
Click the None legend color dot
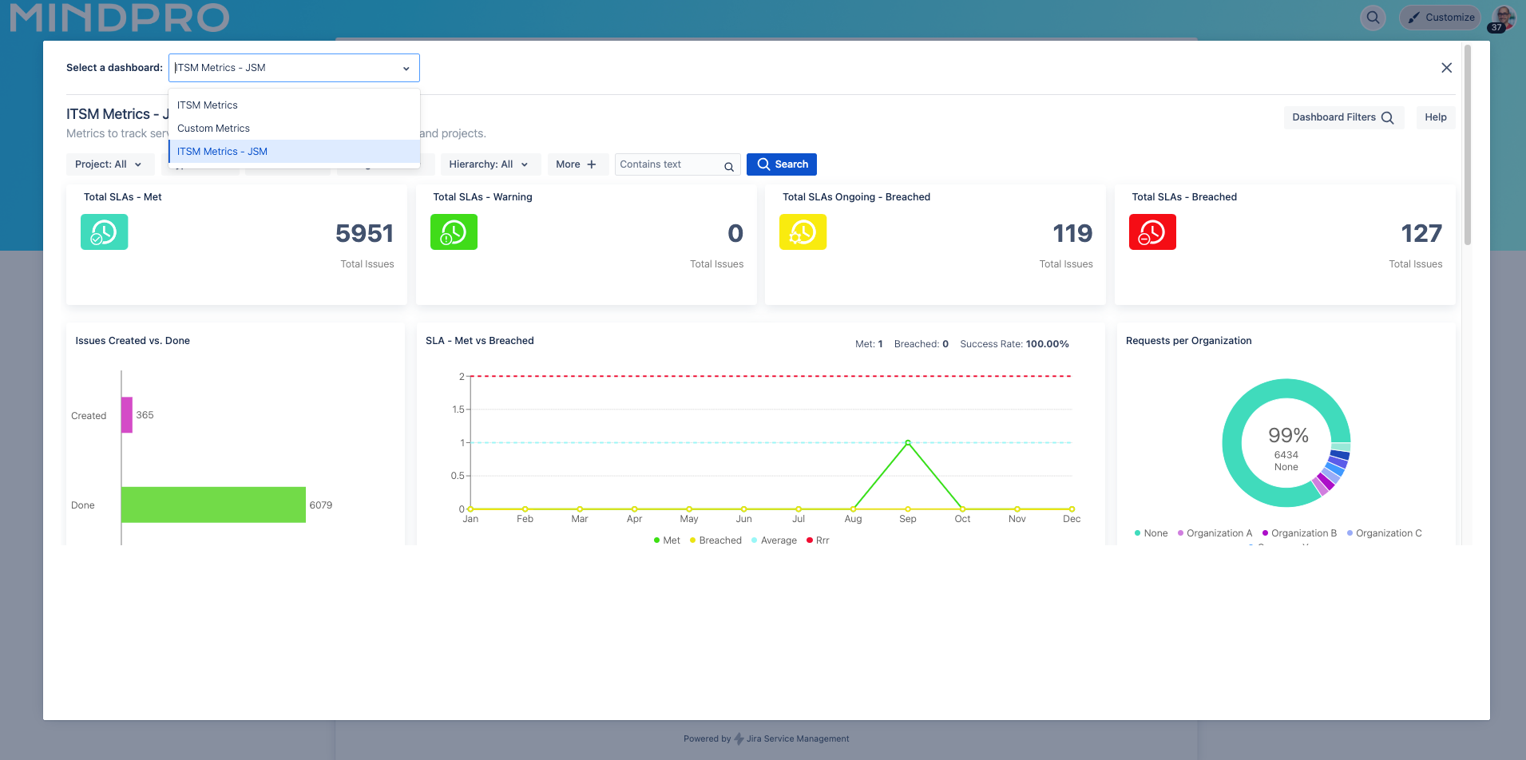[x=1136, y=532]
